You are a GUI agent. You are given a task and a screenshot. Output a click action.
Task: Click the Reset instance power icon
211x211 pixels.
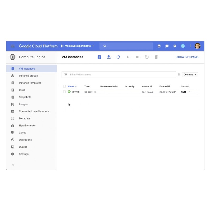(x=147, y=57)
